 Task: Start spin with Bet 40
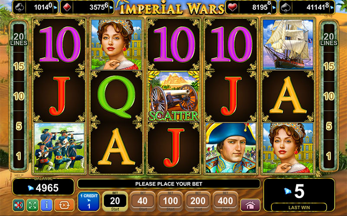[143, 201]
